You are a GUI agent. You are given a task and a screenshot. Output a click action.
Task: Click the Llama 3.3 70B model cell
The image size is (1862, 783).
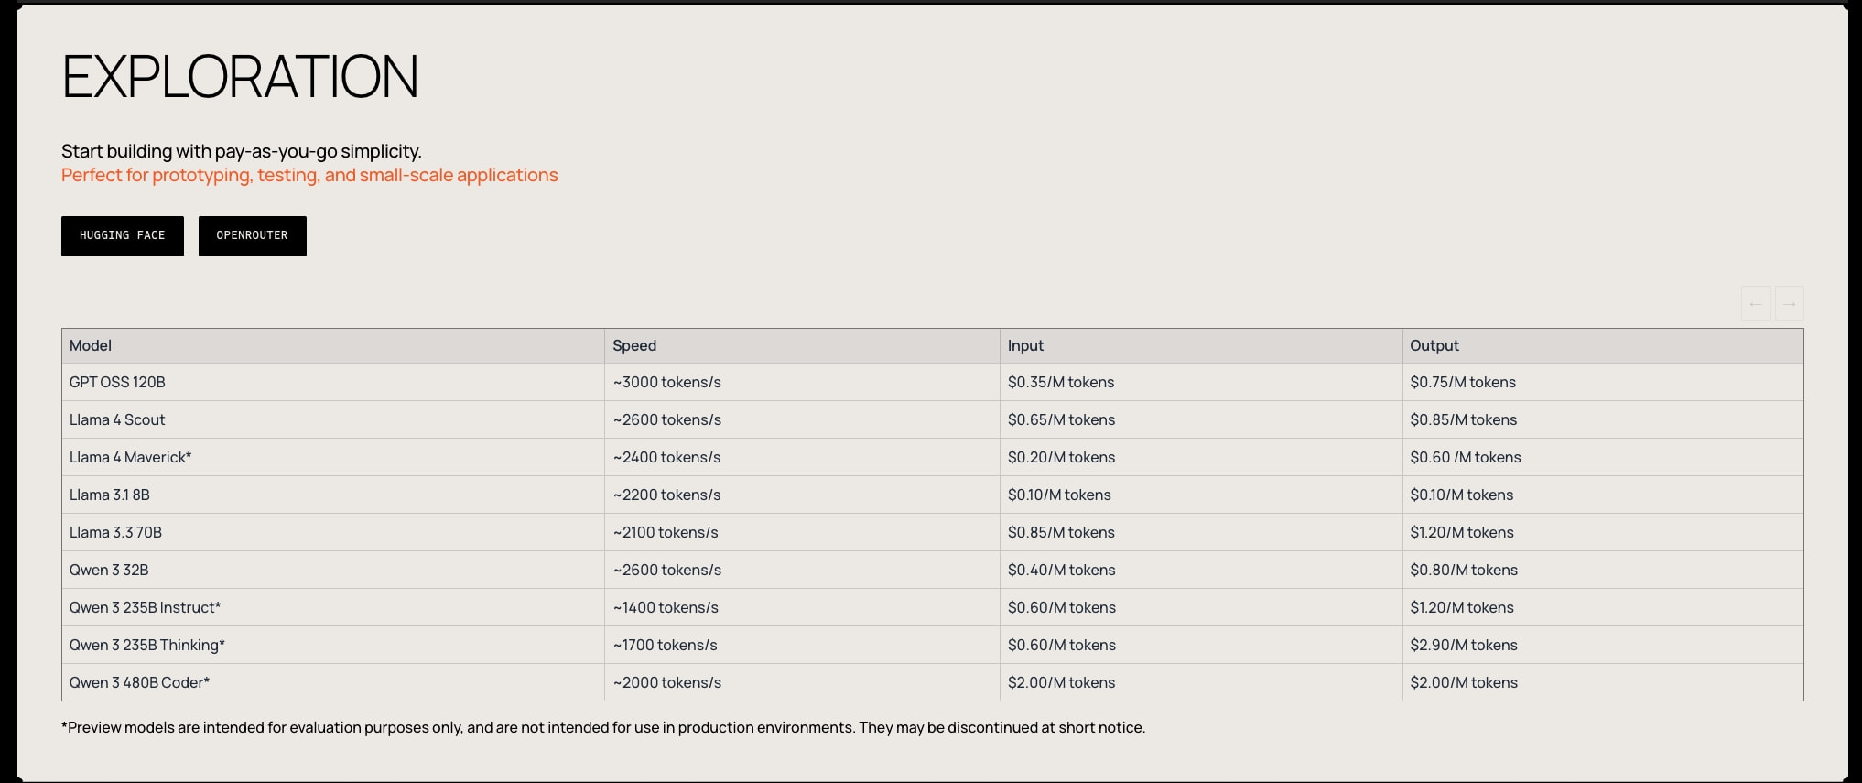coord(333,533)
